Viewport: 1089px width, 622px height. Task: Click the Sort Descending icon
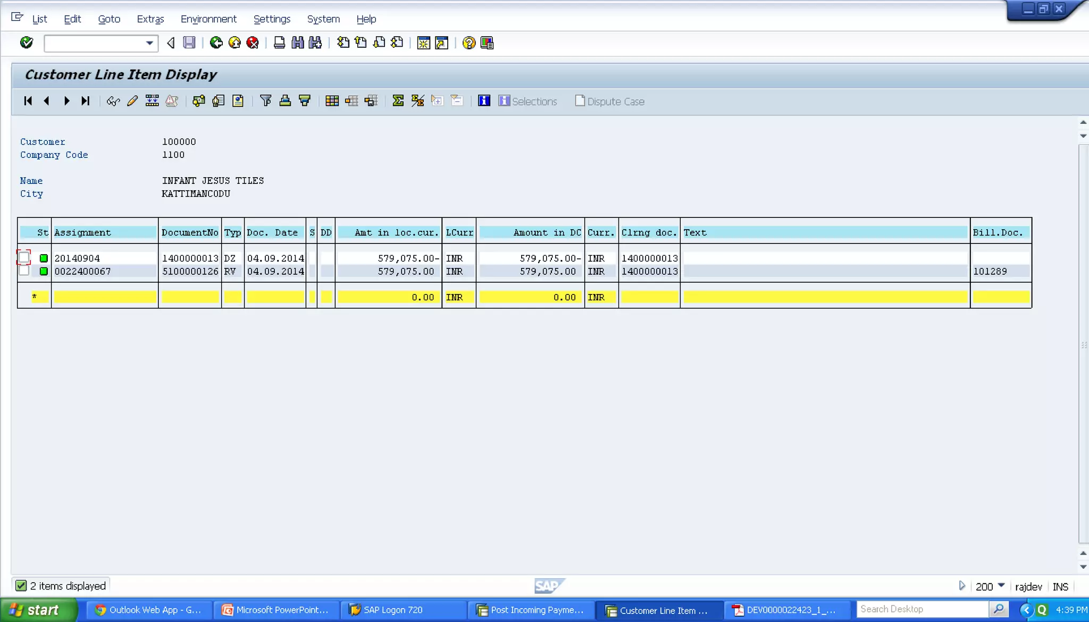(x=305, y=101)
